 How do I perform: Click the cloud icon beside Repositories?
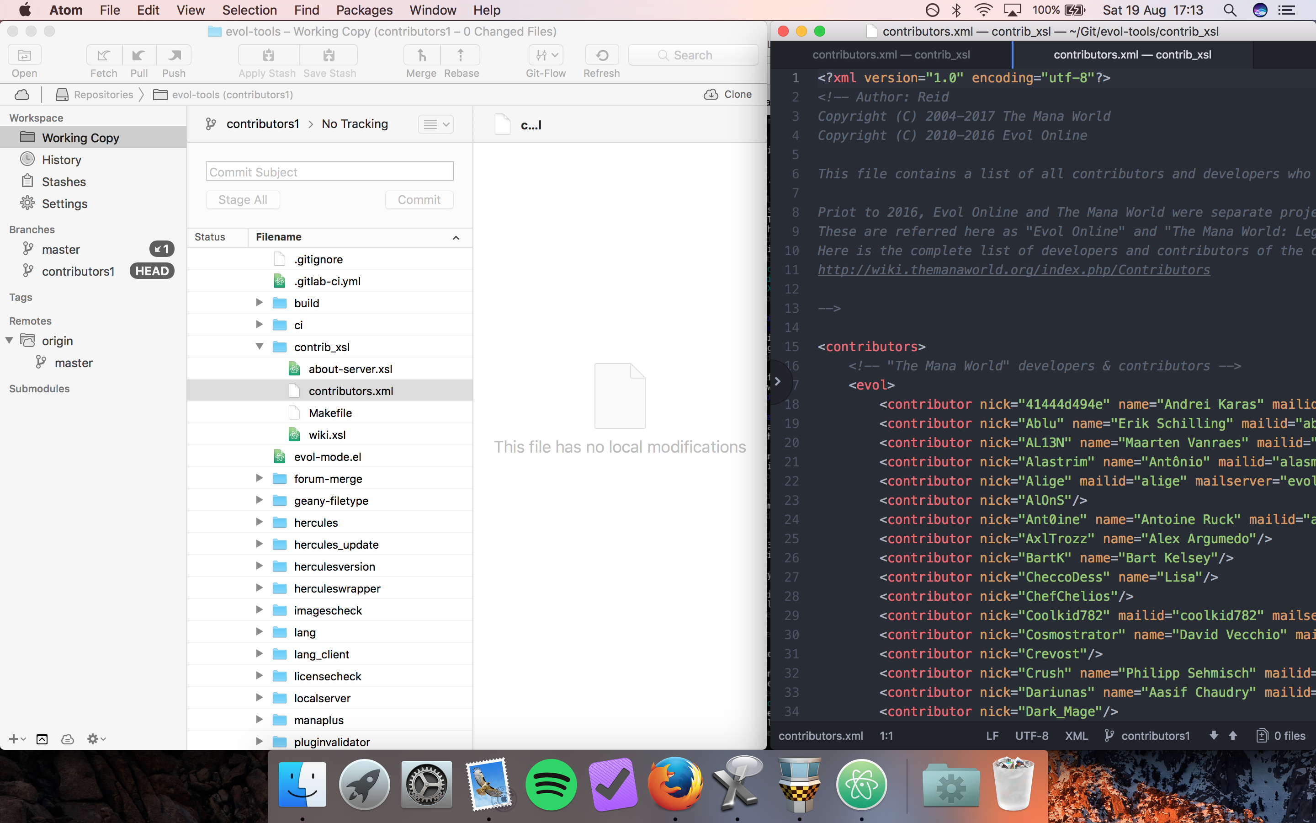click(22, 95)
